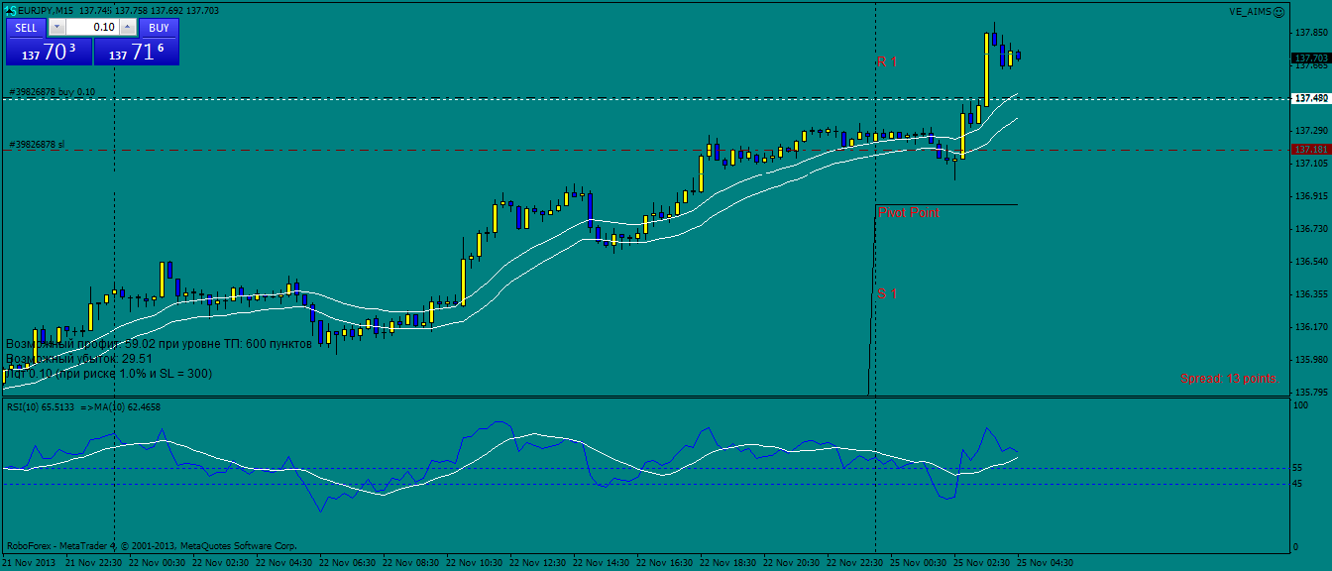Viewport: 1332px width, 571px height.
Task: Select the 'S 1' support label
Action: [x=886, y=293]
